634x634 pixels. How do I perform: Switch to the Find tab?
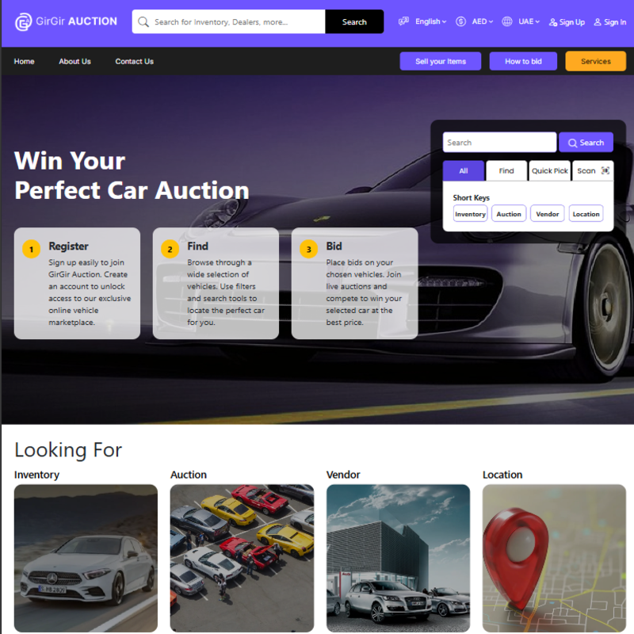tap(506, 170)
